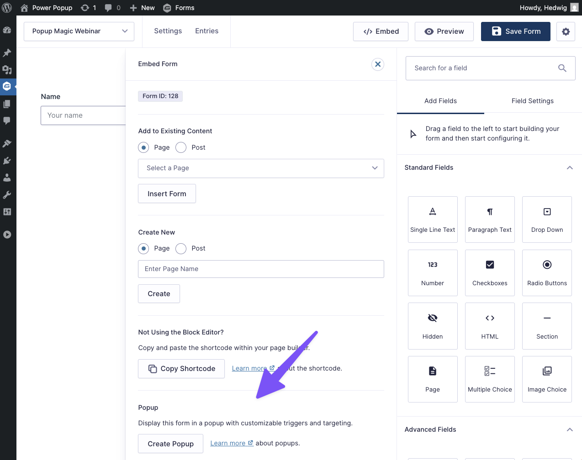Add a Multiple Choice field
Viewport: 582px width, 460px height.
click(490, 379)
